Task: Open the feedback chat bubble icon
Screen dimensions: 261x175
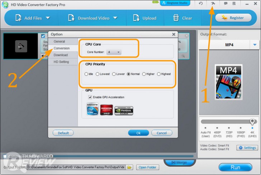Action: coord(226,3)
